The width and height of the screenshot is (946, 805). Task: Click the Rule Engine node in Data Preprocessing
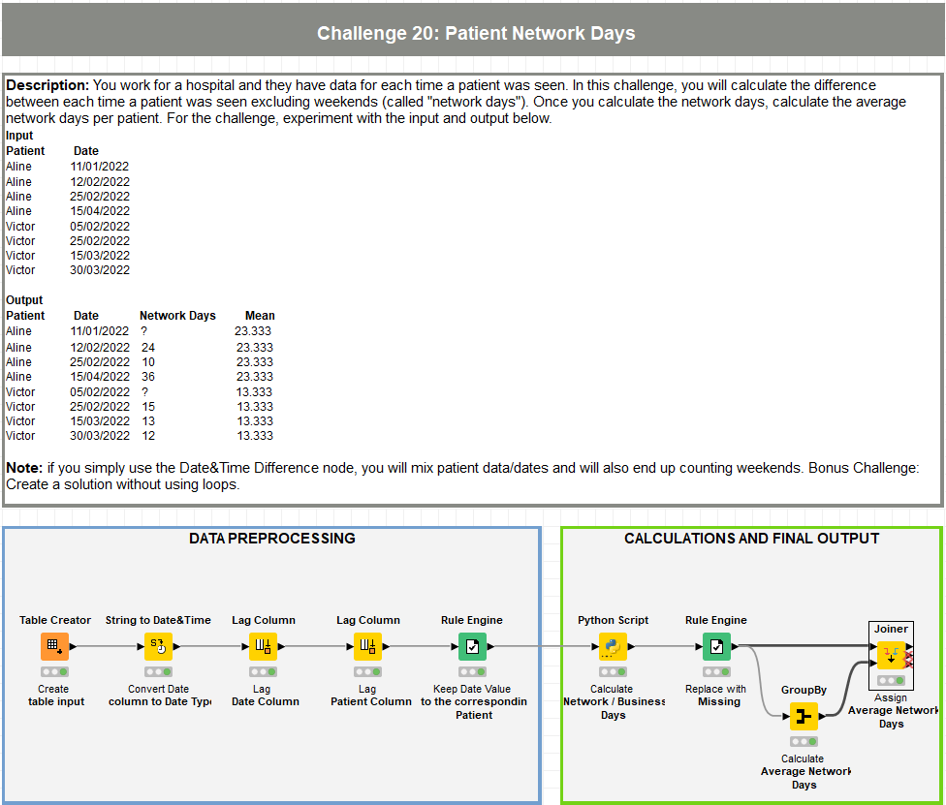[472, 646]
